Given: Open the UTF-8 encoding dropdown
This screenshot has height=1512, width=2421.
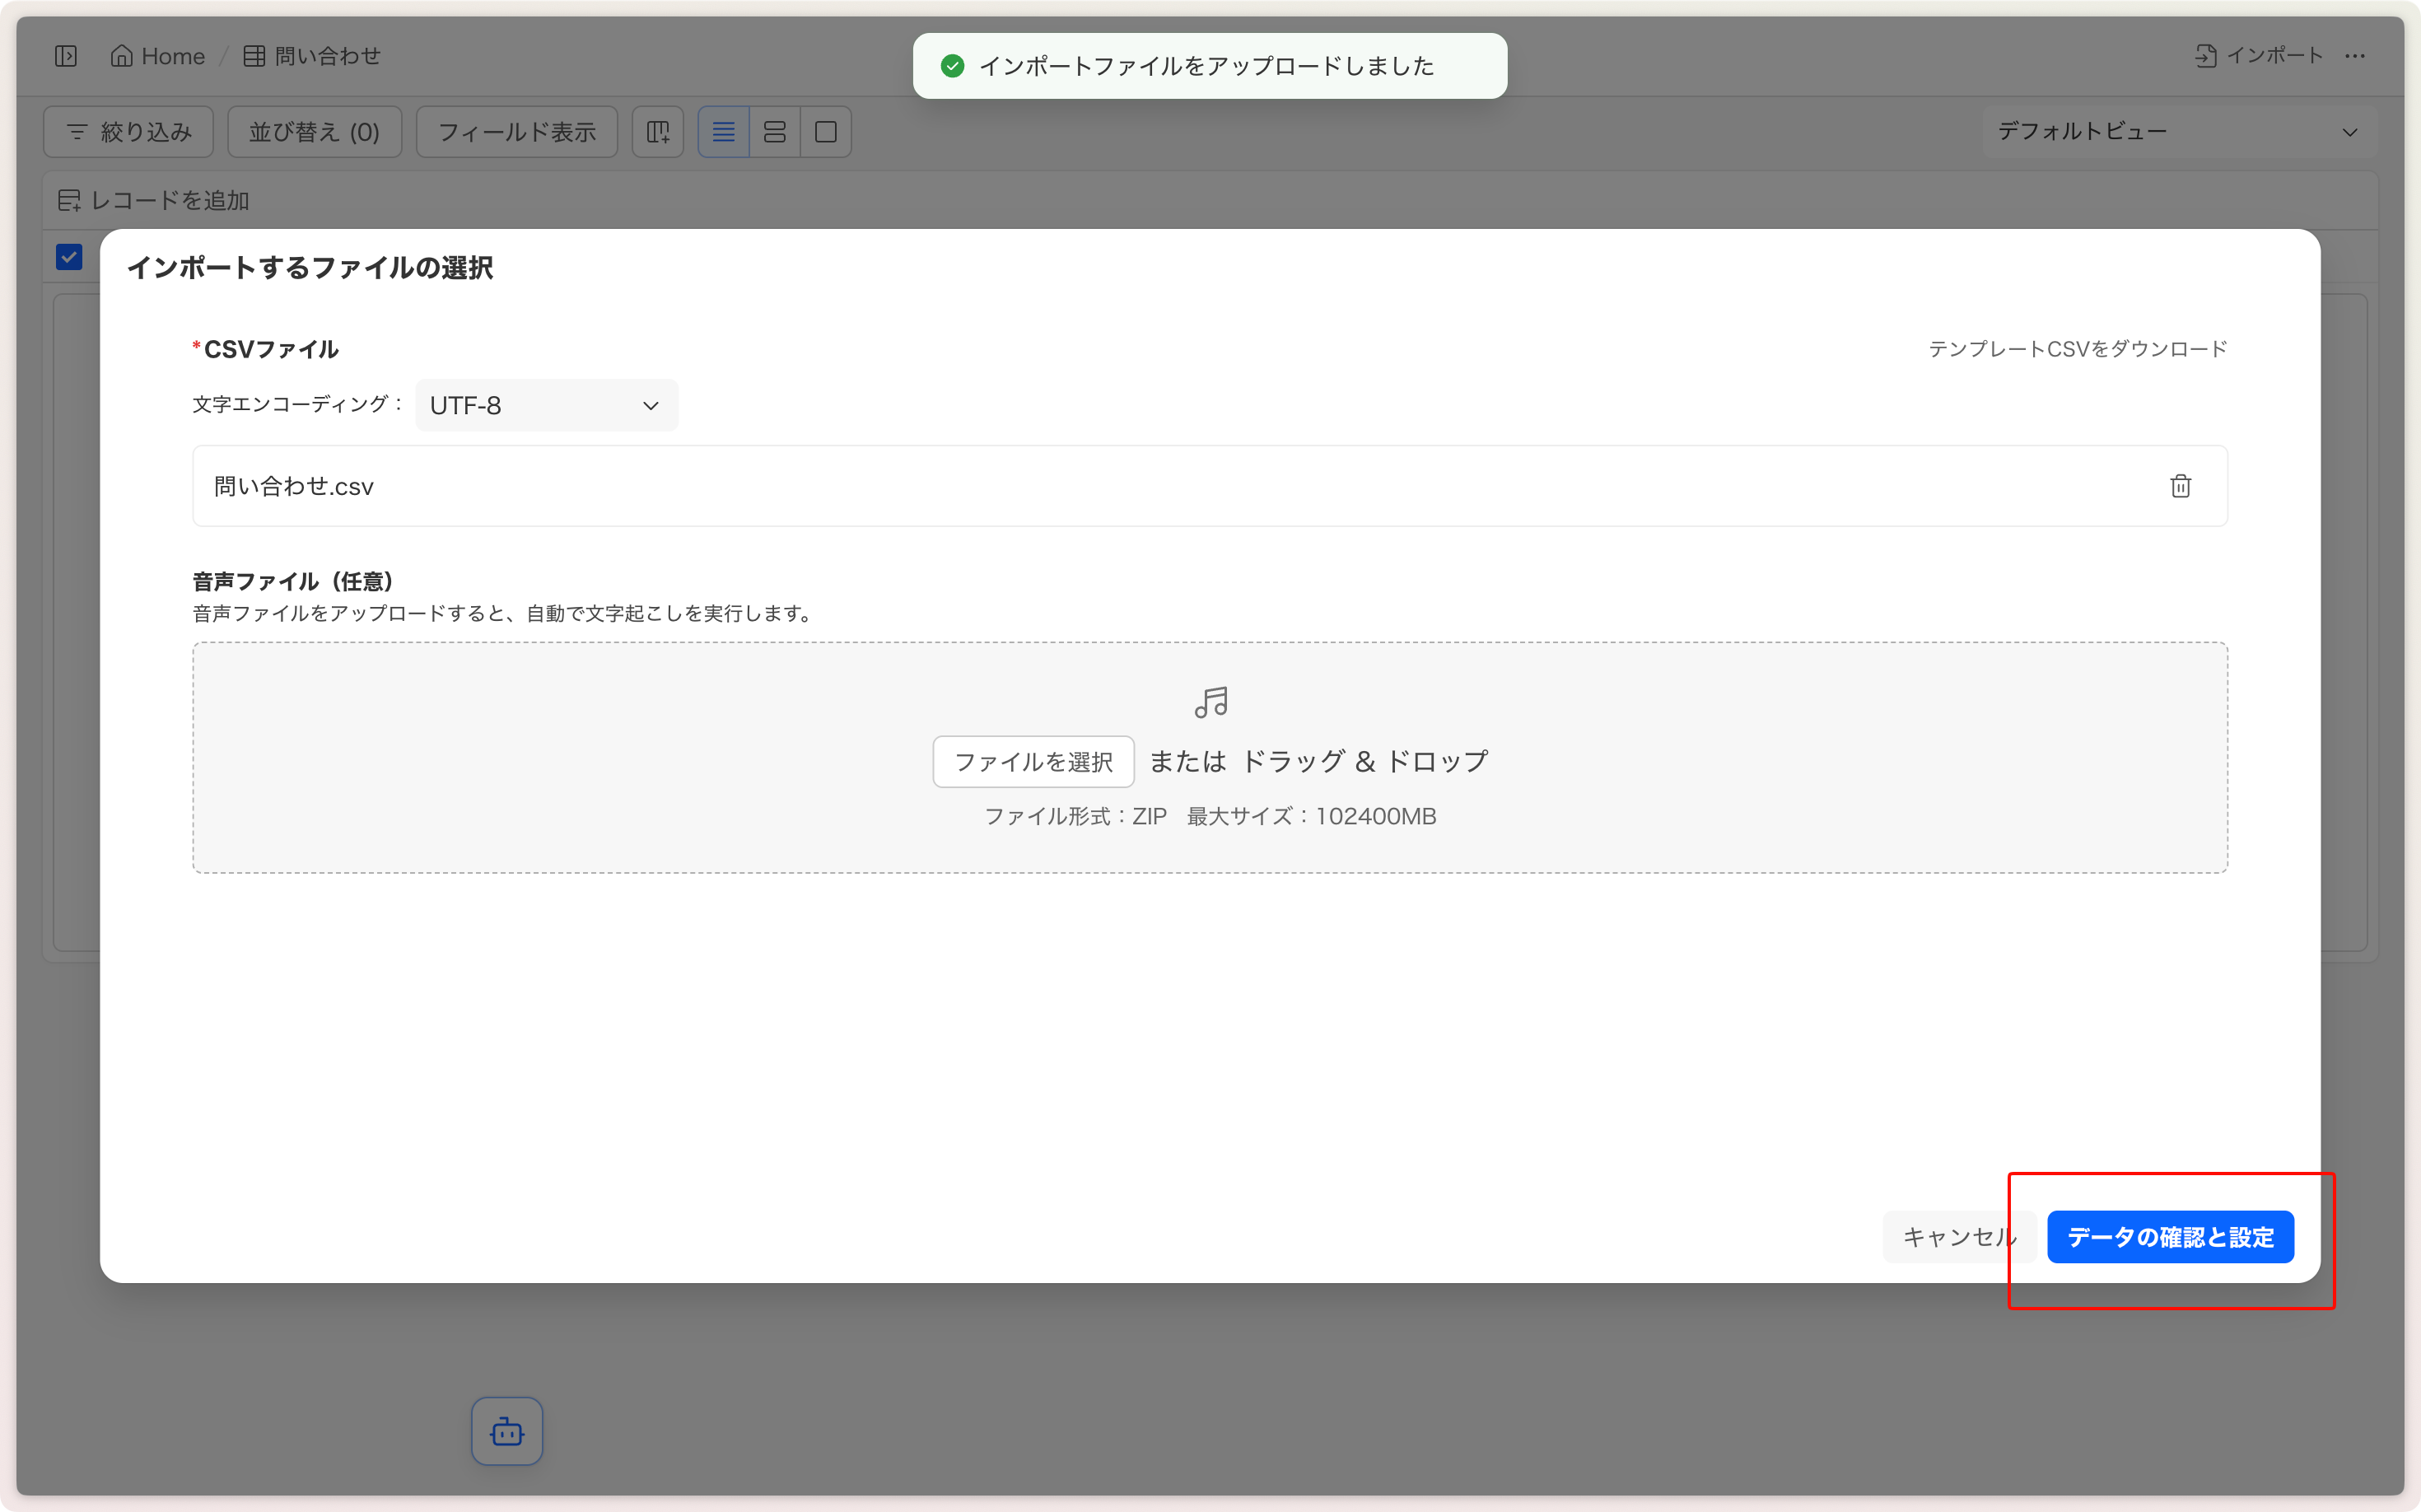Looking at the screenshot, I should click(x=546, y=405).
